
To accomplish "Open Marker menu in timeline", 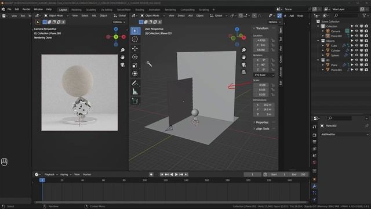I will (x=87, y=174).
